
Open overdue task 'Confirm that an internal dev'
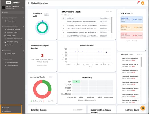[131, 77]
